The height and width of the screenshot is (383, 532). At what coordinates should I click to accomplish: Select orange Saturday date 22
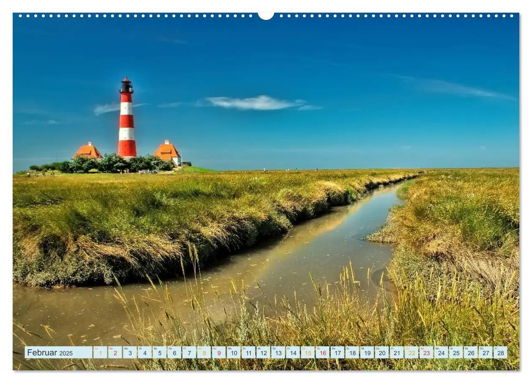click(x=411, y=353)
